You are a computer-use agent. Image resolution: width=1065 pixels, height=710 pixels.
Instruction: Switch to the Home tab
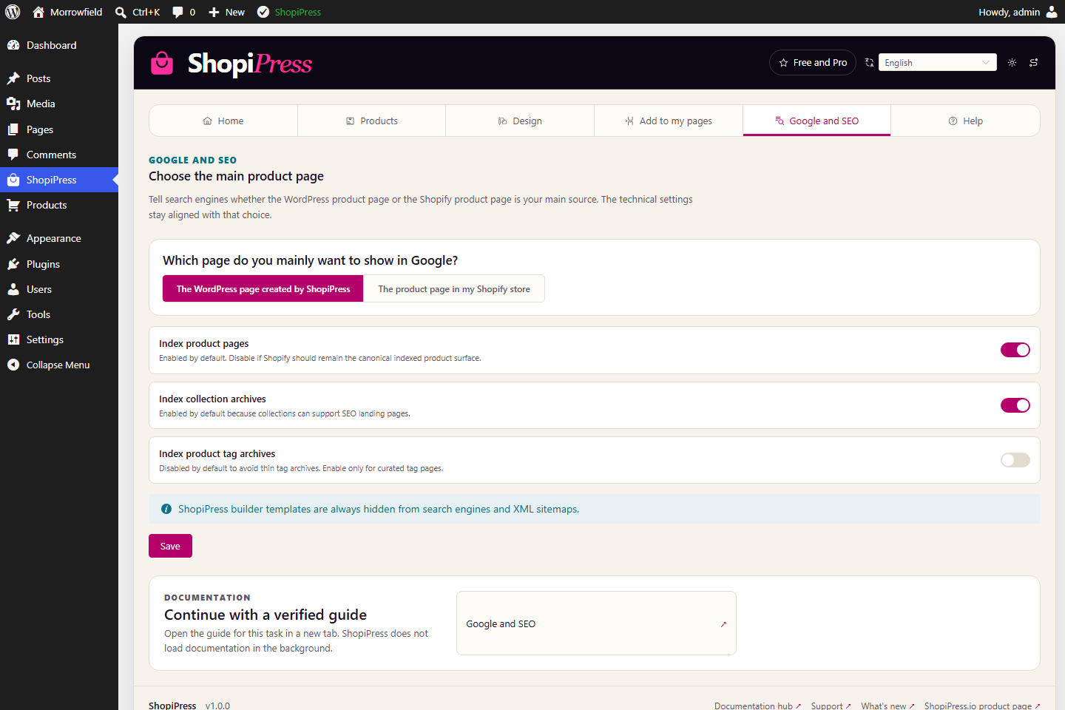click(x=223, y=121)
